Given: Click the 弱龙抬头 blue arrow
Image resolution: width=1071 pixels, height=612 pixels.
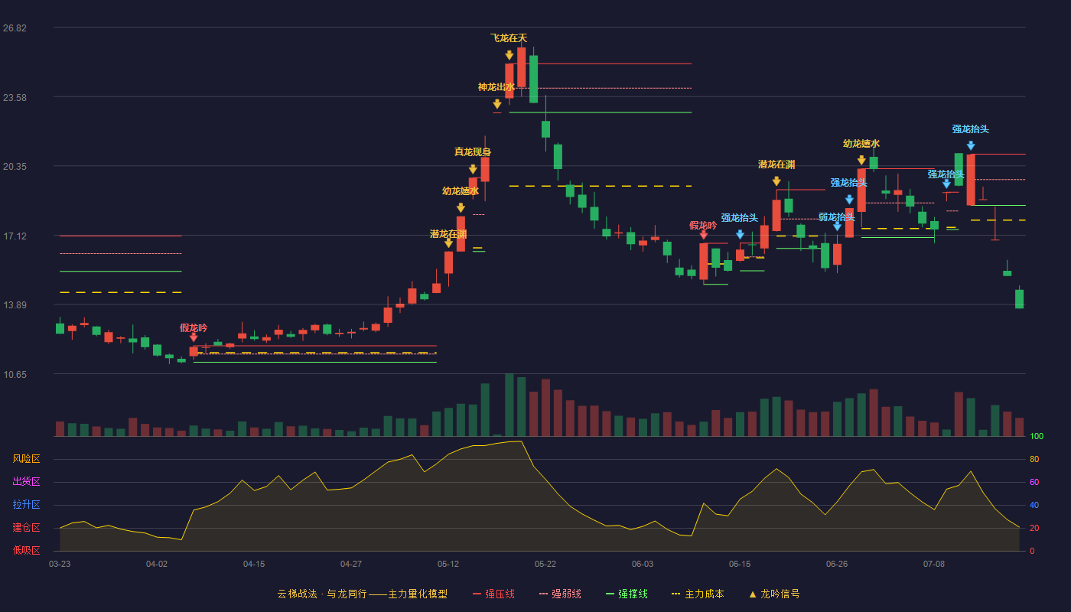Looking at the screenshot, I should tap(837, 226).
